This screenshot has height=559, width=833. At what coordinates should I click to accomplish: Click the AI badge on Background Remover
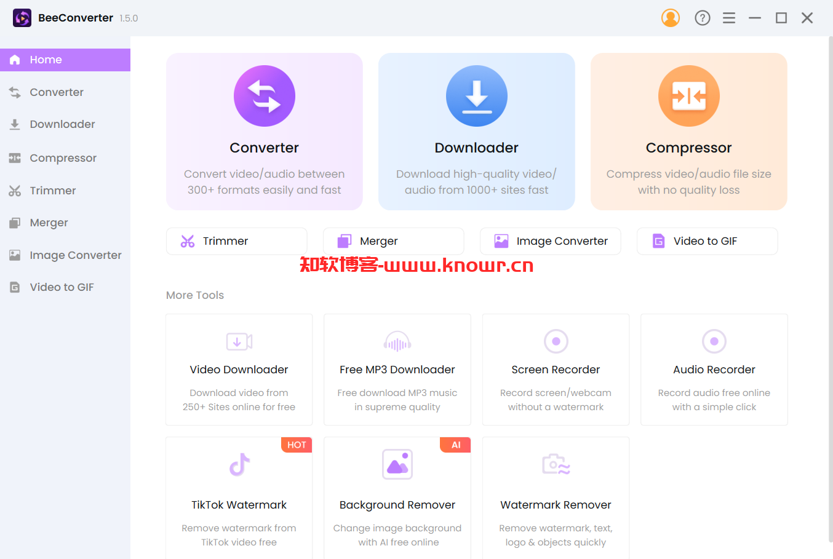point(455,445)
